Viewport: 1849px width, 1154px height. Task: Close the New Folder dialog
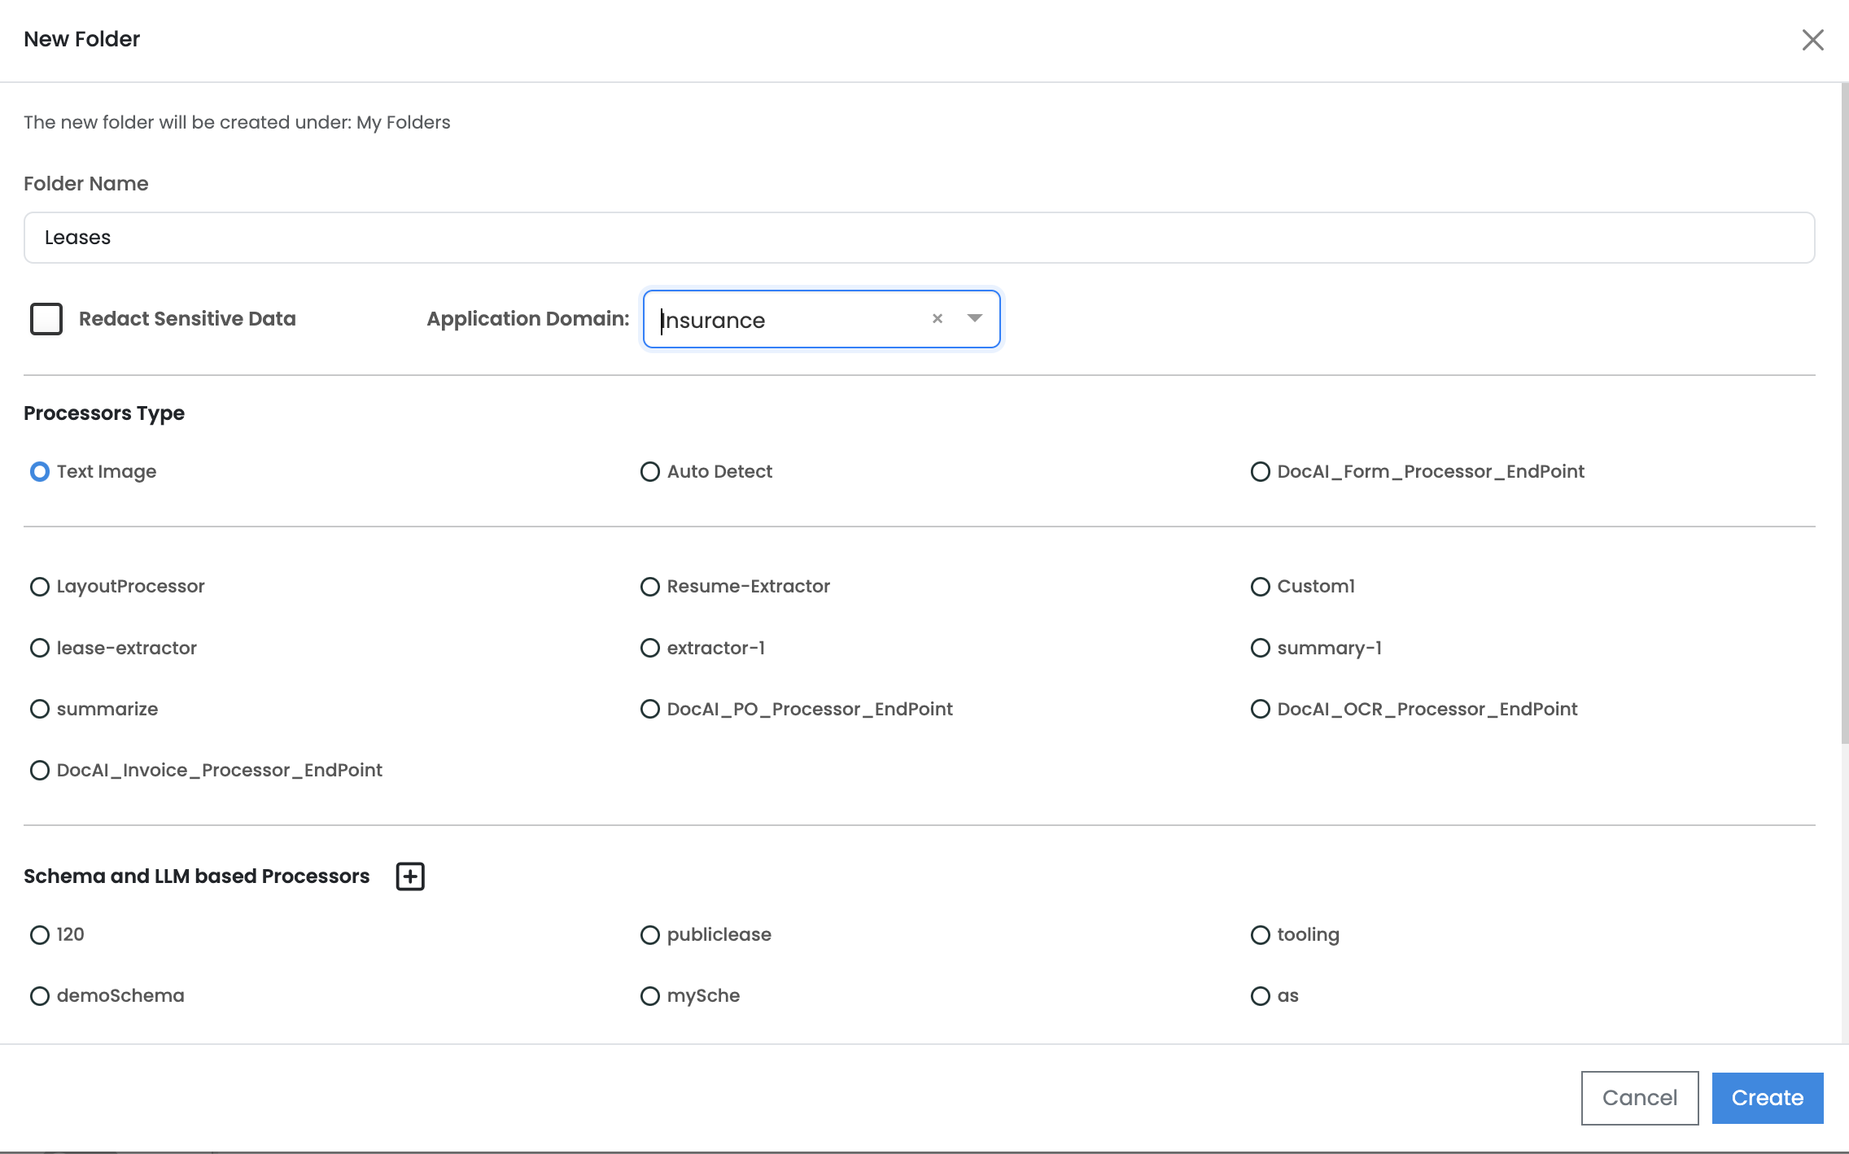pos(1812,40)
